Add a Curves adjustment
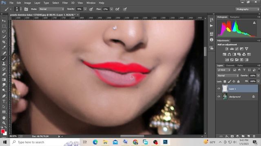The width and height of the screenshot is (261, 146). [x=237, y=49]
